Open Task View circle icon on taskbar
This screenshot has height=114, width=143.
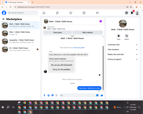point(13,107)
